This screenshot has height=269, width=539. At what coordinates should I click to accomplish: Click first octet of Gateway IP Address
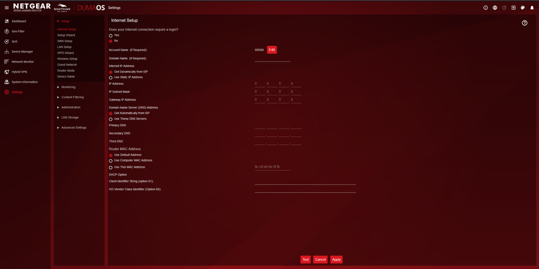[x=260, y=100]
